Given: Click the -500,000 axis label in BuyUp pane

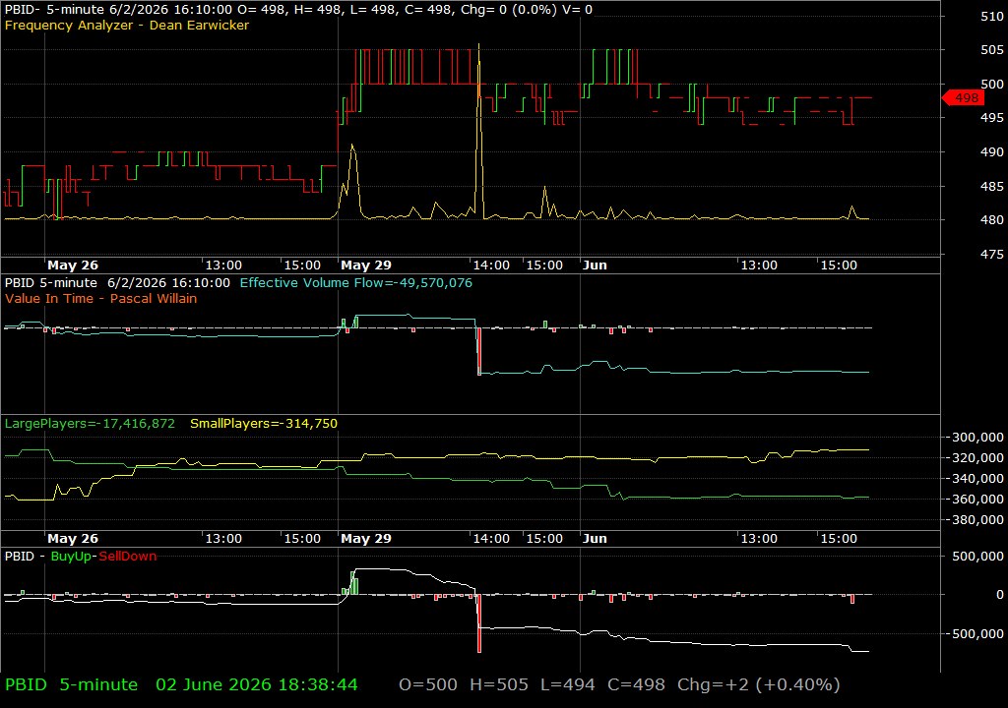Looking at the screenshot, I should pos(975,634).
